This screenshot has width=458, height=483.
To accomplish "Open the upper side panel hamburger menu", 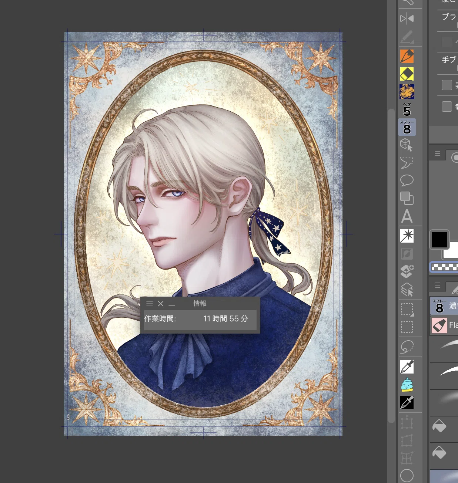I will pos(438,154).
